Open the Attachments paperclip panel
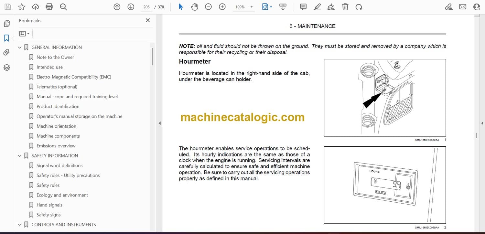This screenshot has height=234, width=485. 6,52
